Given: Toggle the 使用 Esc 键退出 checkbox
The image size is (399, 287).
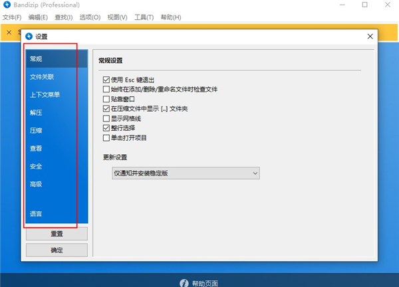Looking at the screenshot, I should (x=106, y=80).
